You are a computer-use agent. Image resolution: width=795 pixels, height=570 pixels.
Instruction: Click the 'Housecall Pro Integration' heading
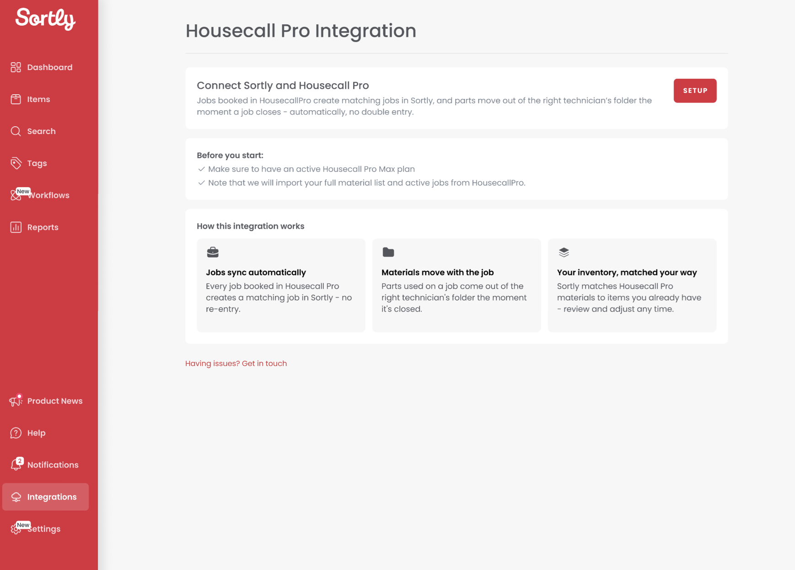(301, 31)
